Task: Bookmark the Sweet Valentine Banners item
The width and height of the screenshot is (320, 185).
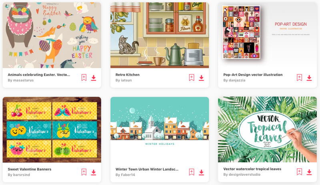Action: (x=84, y=172)
